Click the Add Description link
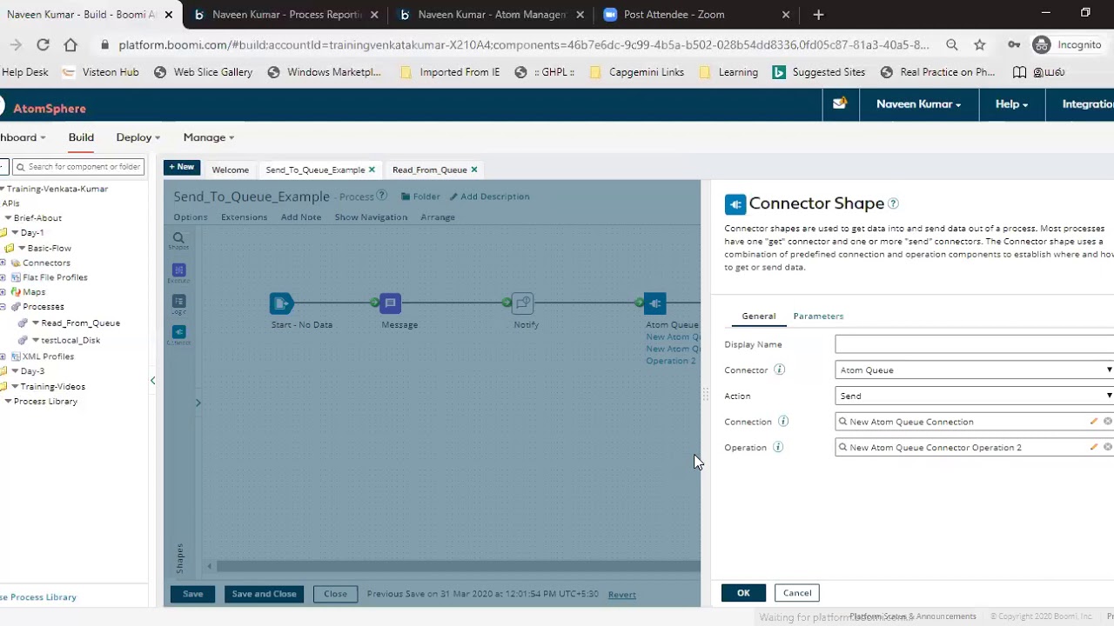1114x626 pixels. 489,196
